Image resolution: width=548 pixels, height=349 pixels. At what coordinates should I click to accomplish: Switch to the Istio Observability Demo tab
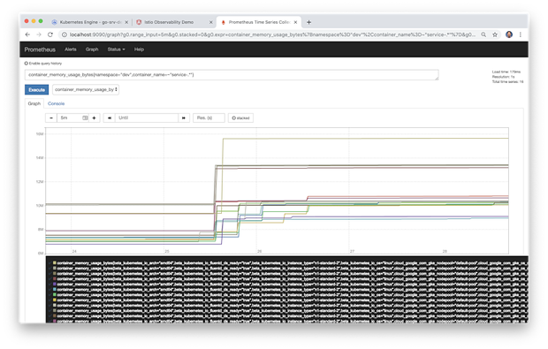coord(169,22)
